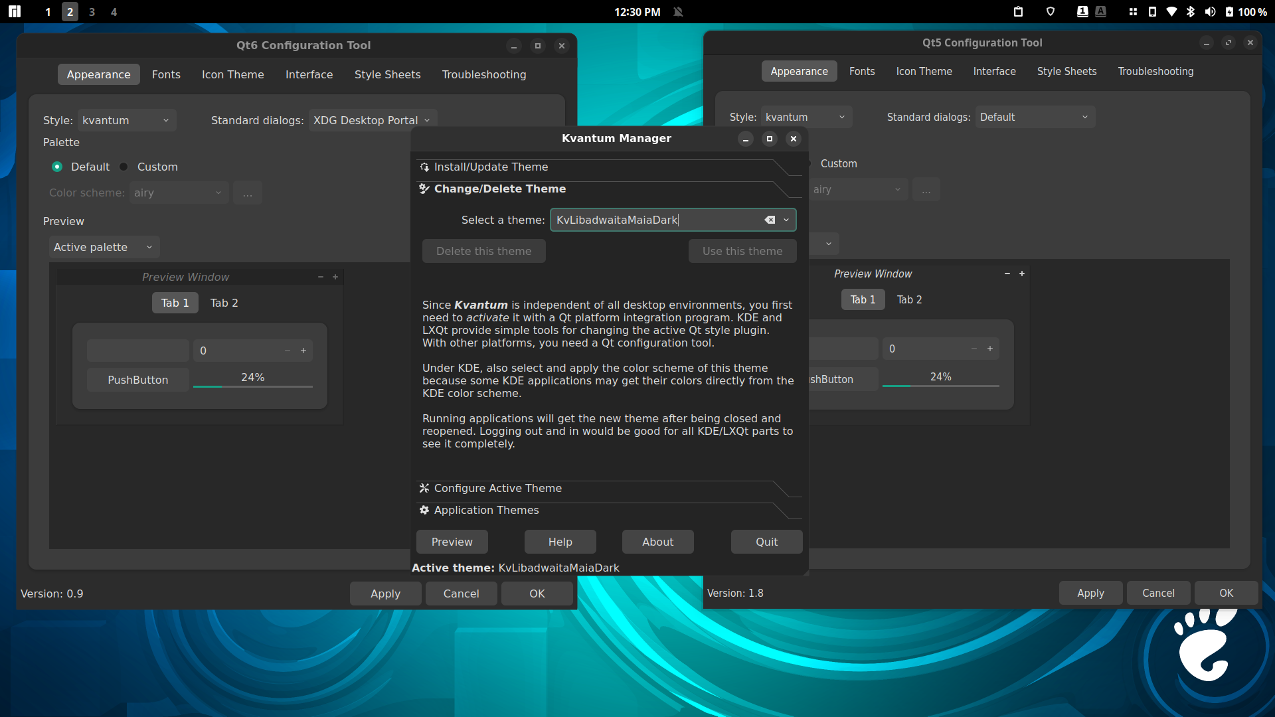The width and height of the screenshot is (1275, 717).
Task: Minimize the Kvantum Manager window
Action: pyautogui.click(x=746, y=139)
